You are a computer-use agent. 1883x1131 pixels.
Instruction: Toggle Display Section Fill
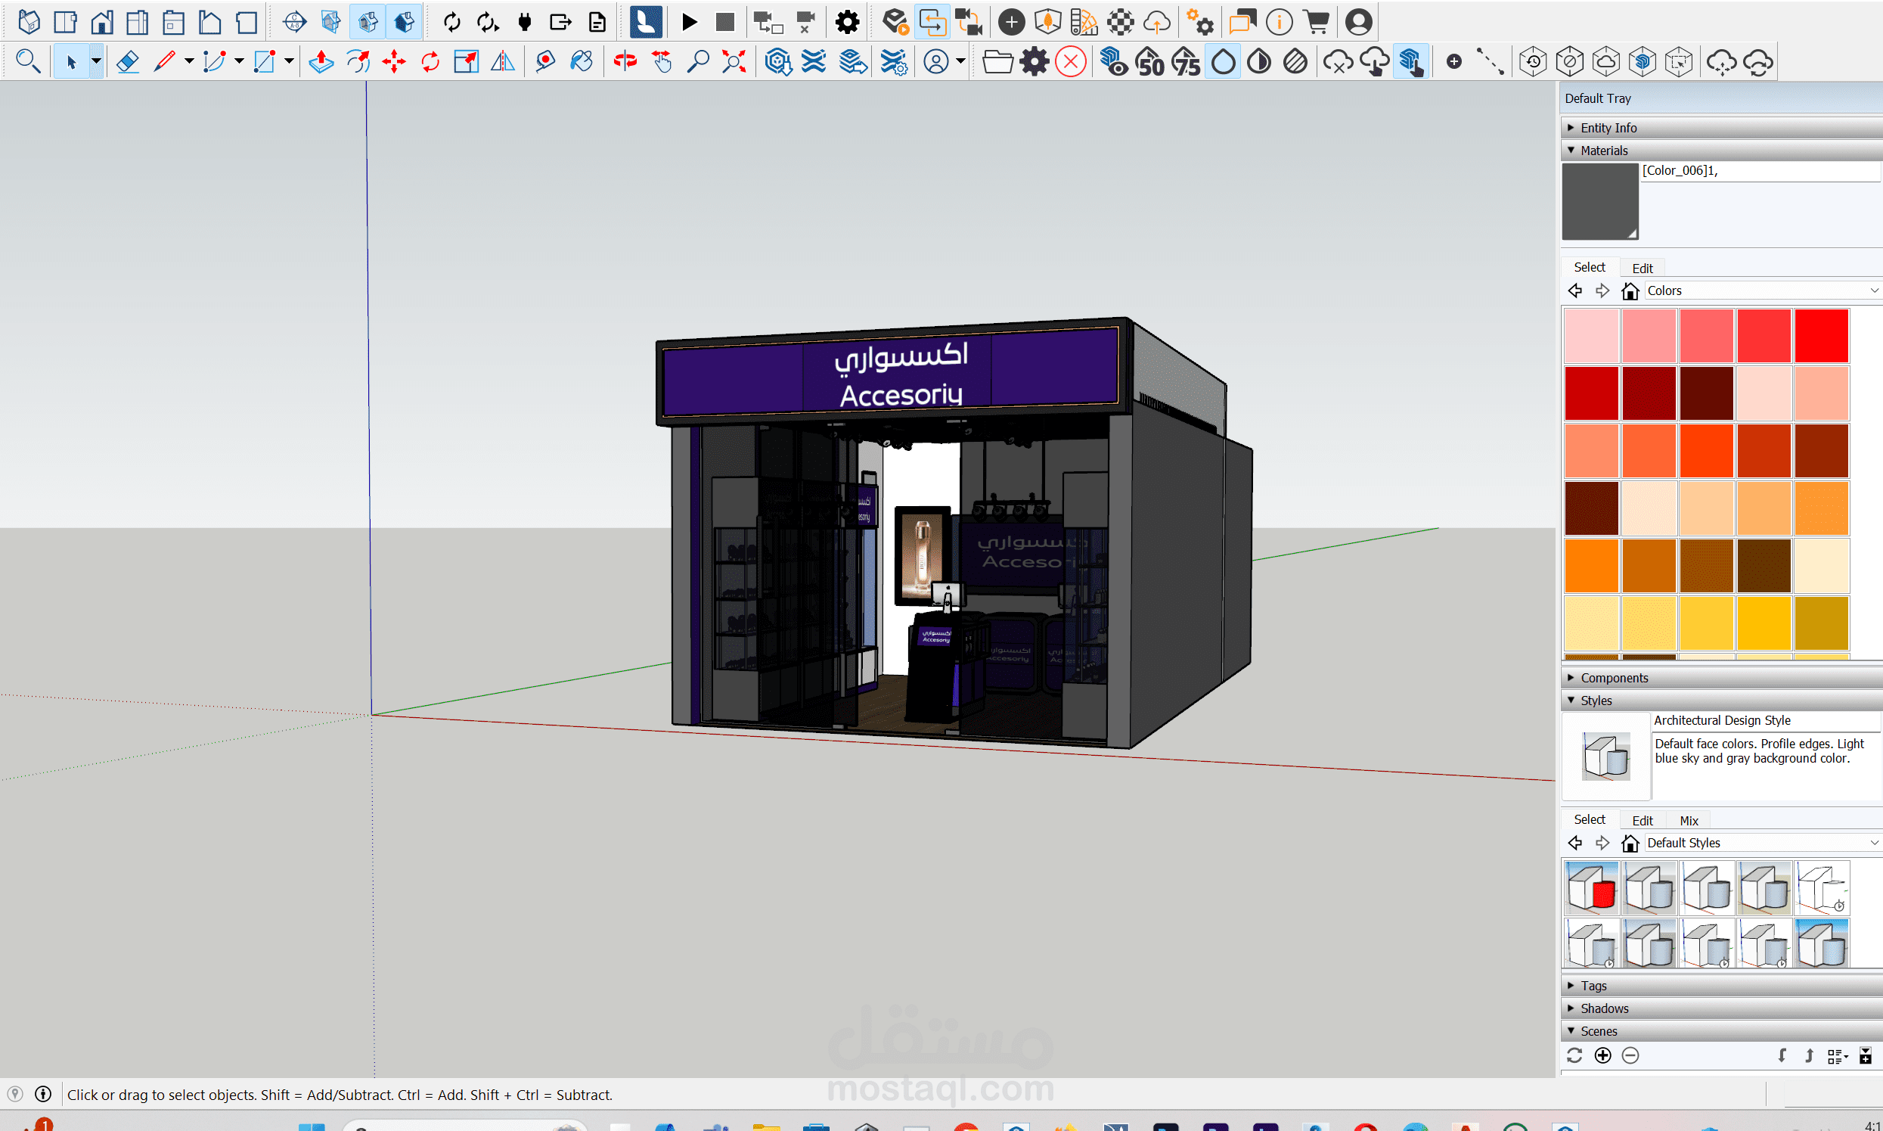tap(405, 22)
